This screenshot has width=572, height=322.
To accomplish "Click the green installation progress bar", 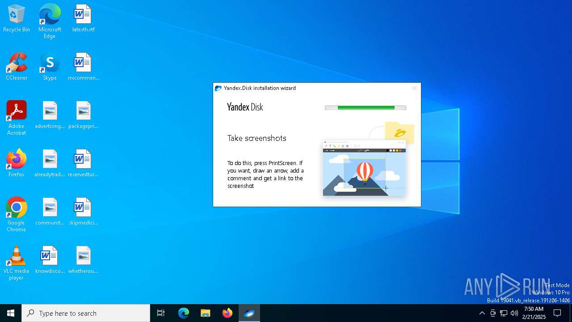I will [366, 108].
